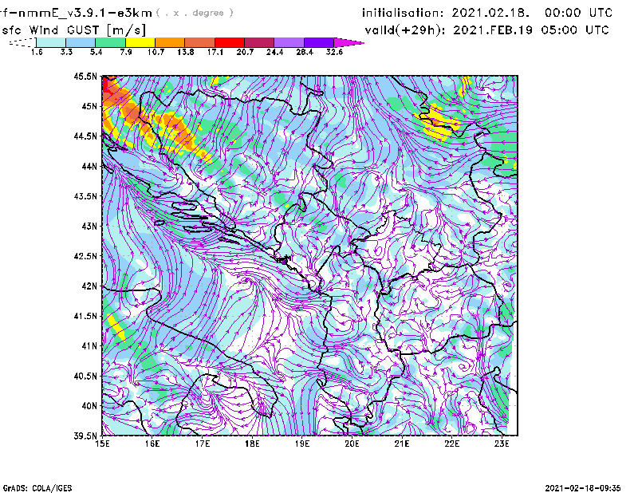Click the valid time 05:00 UTC
This screenshot has width=638, height=493.
coord(575,30)
